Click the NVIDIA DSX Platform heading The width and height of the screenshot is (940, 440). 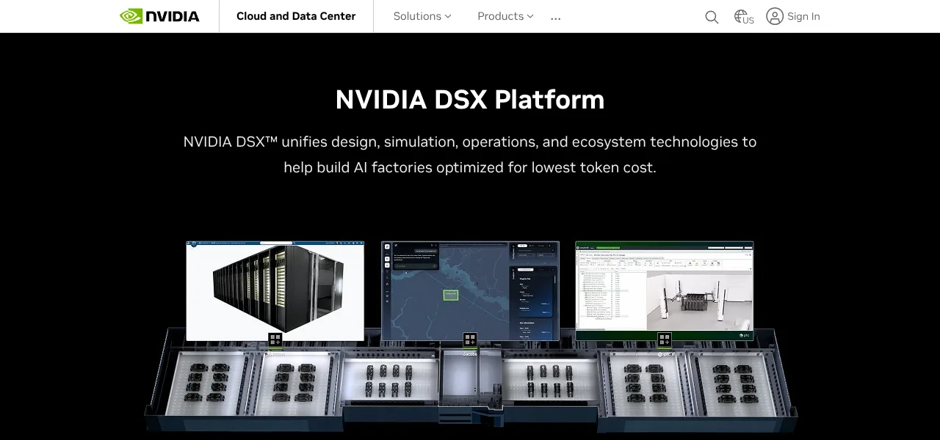(x=470, y=100)
